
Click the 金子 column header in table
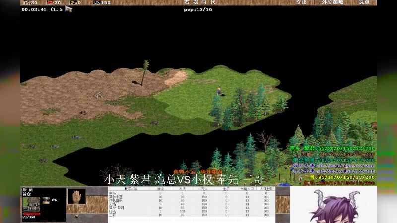226,189
